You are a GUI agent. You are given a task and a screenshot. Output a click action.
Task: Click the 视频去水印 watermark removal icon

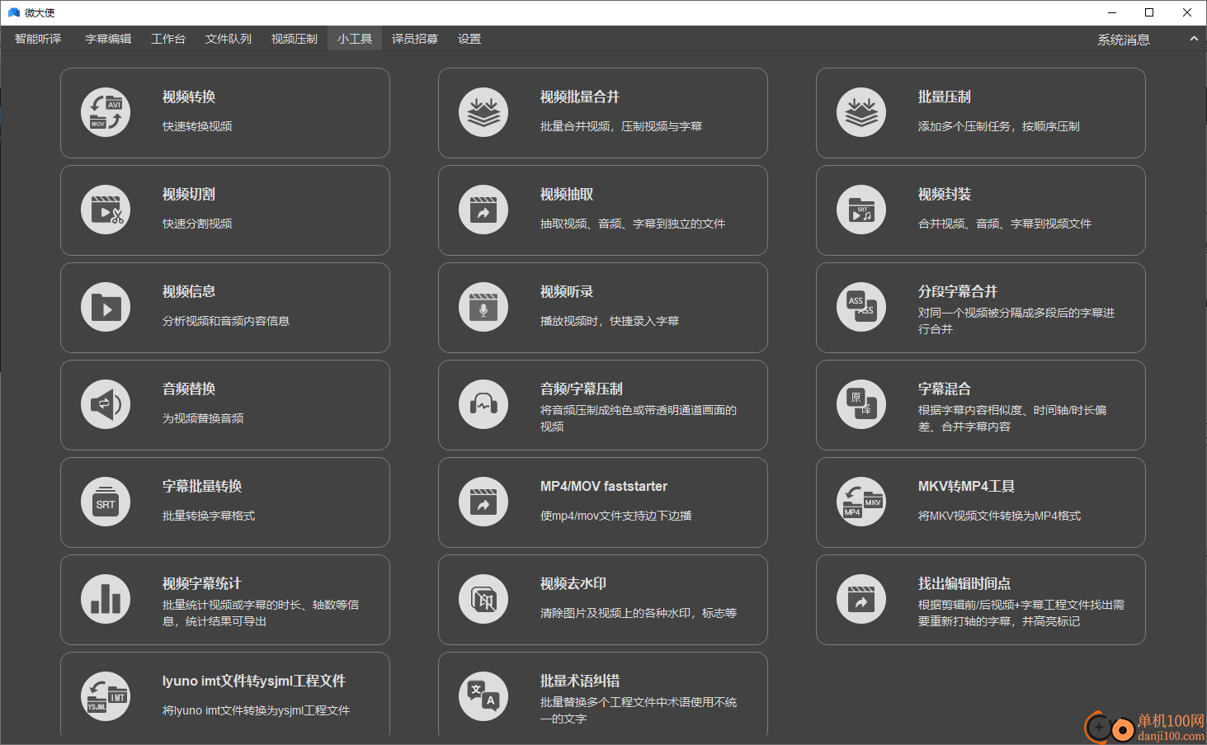click(483, 599)
